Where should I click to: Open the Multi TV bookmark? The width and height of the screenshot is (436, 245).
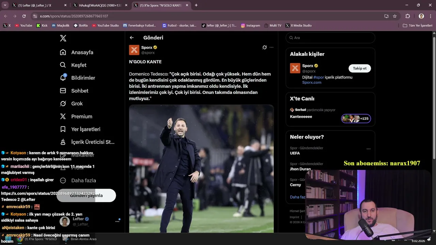tap(272, 26)
